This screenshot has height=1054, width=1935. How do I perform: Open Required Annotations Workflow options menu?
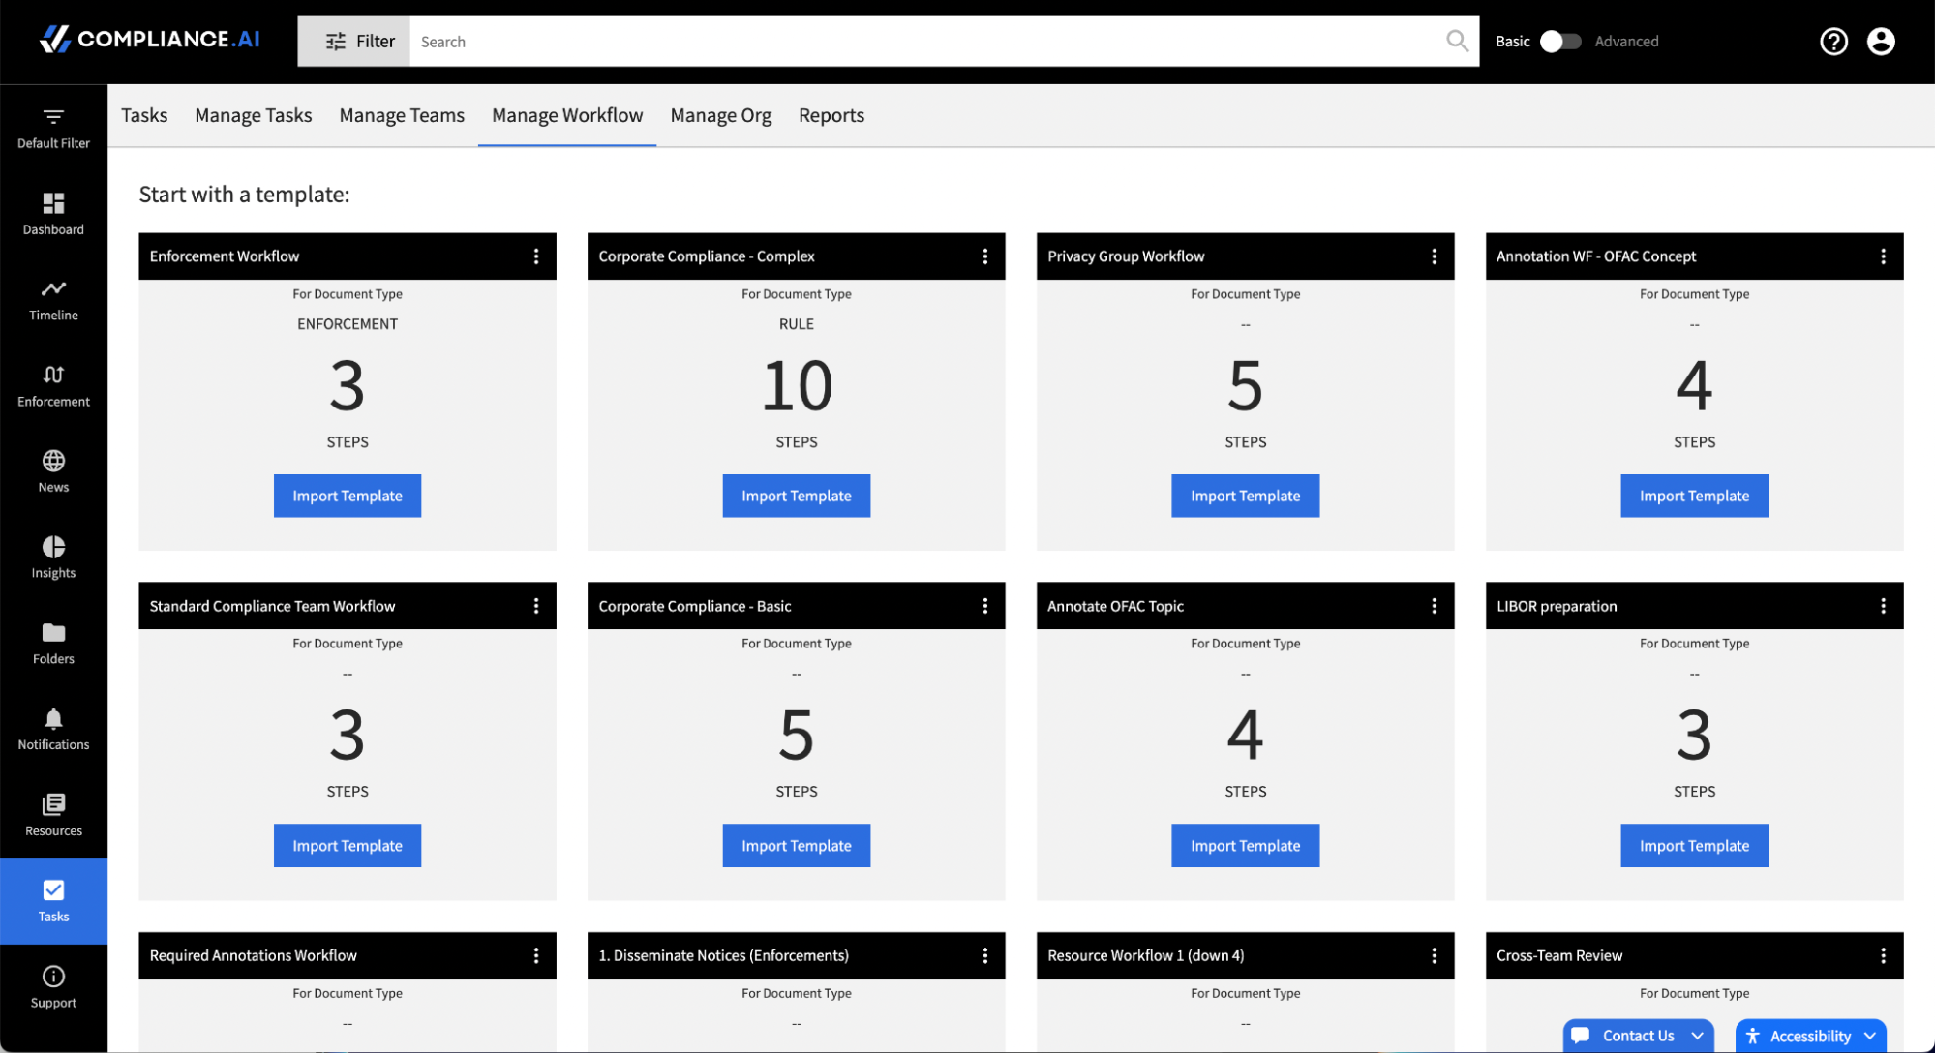(x=536, y=955)
